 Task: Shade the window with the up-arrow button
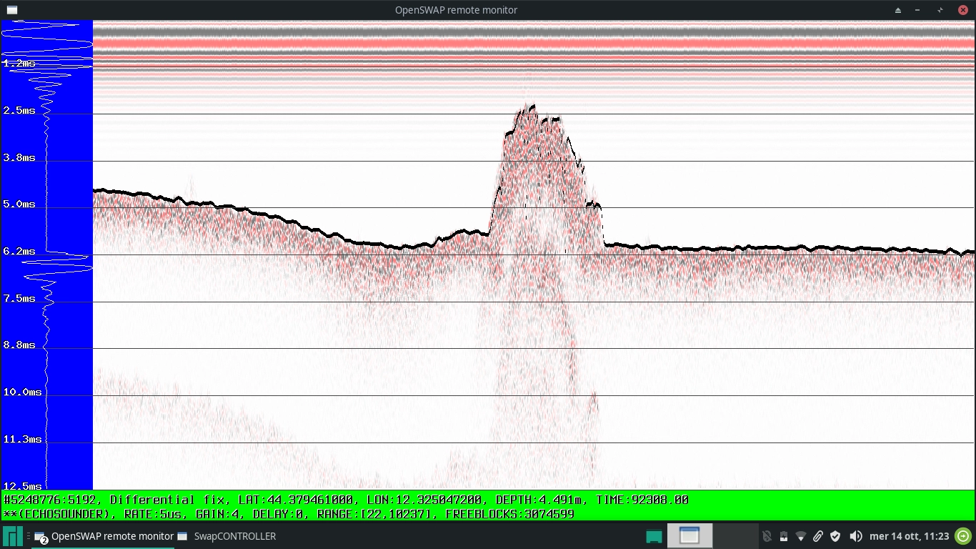pos(898,10)
